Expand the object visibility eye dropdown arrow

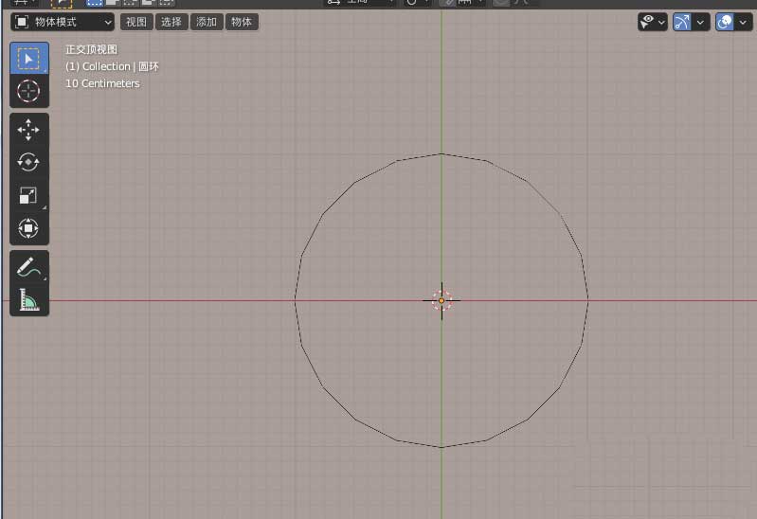[x=660, y=22]
